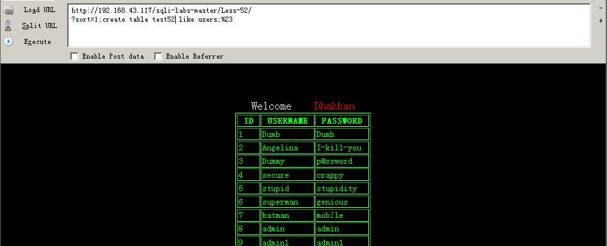The image size is (607, 246).
Task: Click the plus button beside the URL box
Action: pos(601,21)
